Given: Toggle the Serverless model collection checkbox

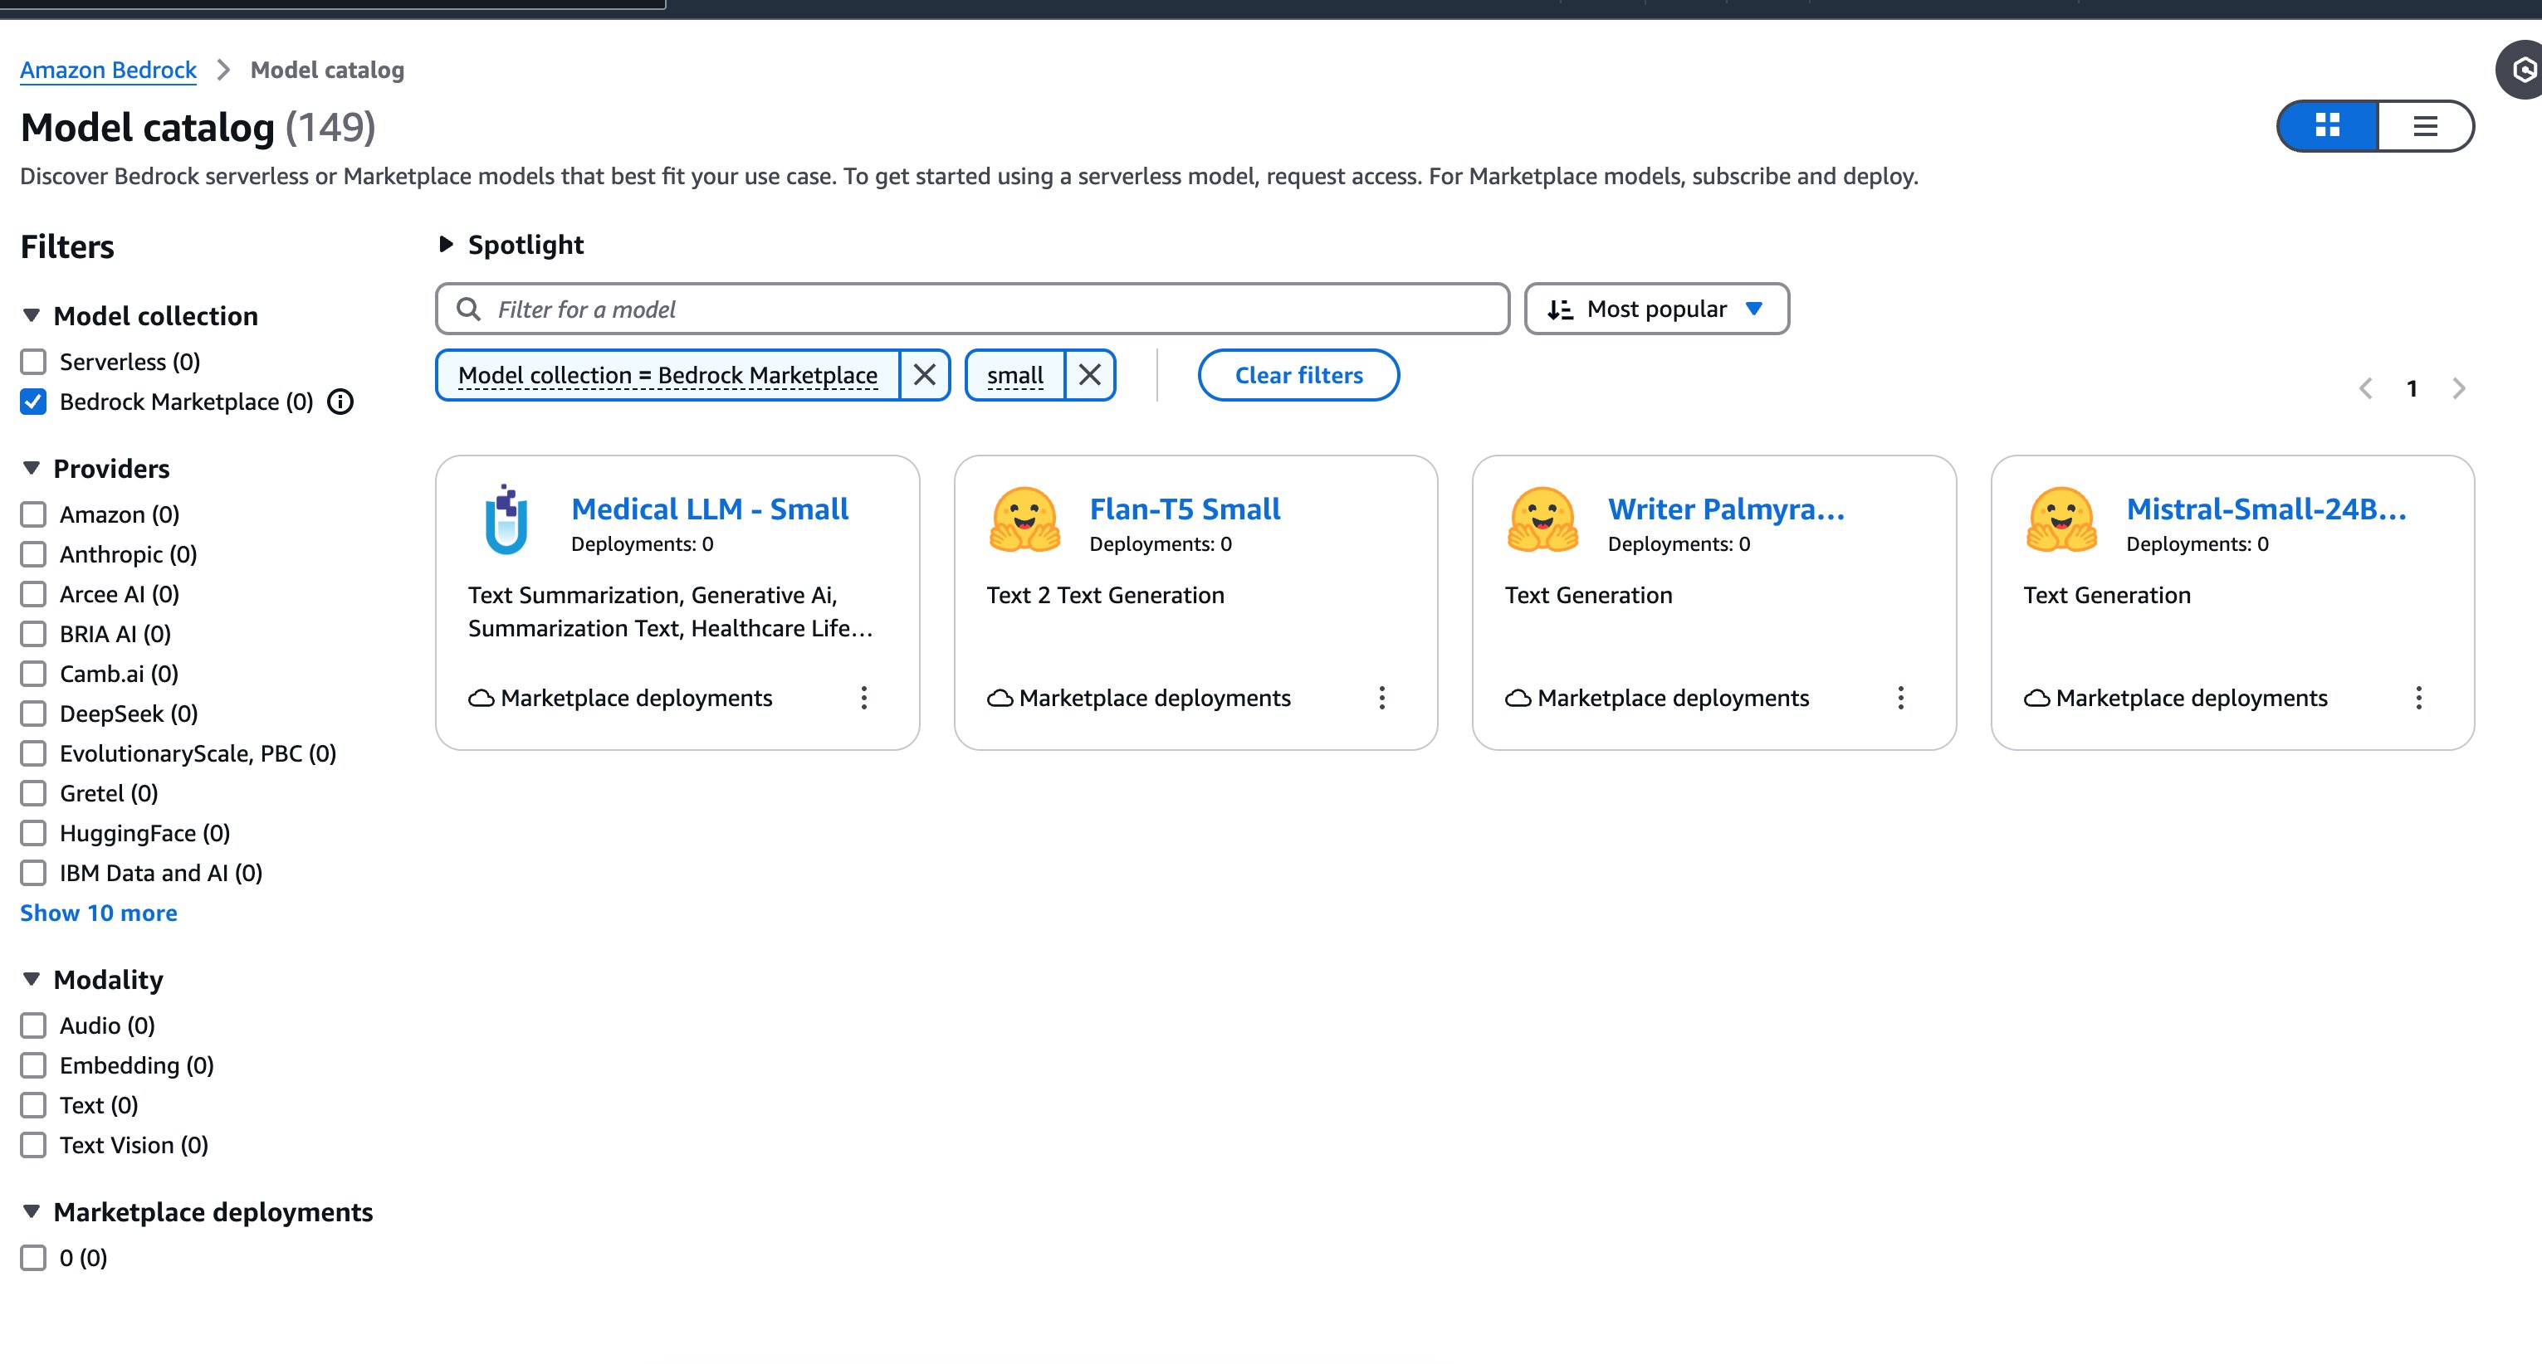Looking at the screenshot, I should click(34, 361).
